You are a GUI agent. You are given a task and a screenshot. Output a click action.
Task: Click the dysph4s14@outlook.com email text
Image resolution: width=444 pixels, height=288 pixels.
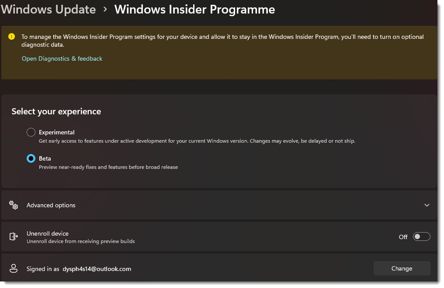click(97, 269)
